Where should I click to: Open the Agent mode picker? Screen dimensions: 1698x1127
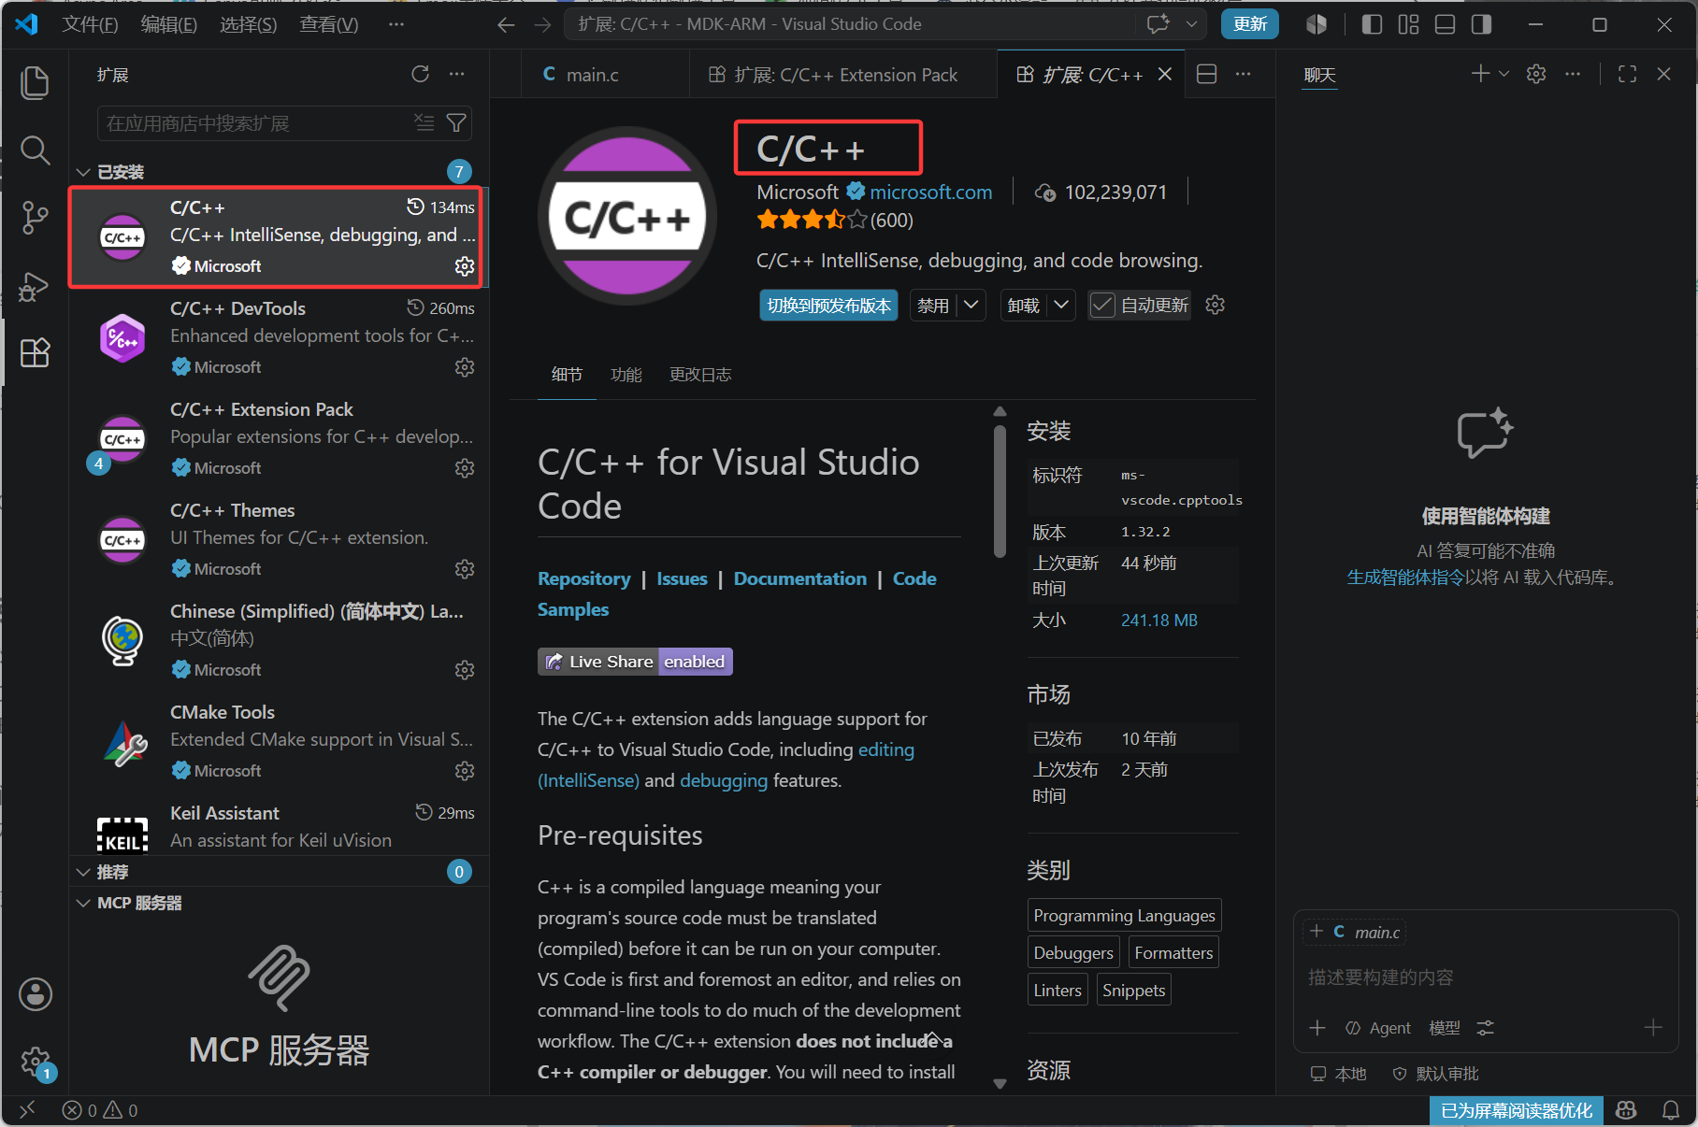(x=1378, y=1028)
